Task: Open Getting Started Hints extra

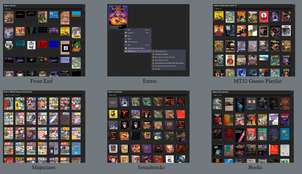Action: pyautogui.click(x=168, y=52)
